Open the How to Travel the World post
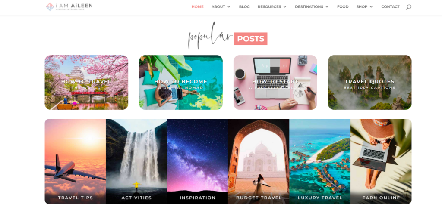The image size is (442, 207). tap(86, 82)
